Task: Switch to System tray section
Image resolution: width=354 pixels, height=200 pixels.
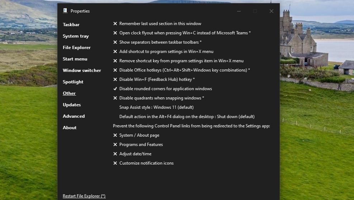Action: (76, 36)
